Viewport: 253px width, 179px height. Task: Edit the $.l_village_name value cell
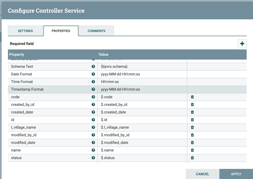pos(142,127)
